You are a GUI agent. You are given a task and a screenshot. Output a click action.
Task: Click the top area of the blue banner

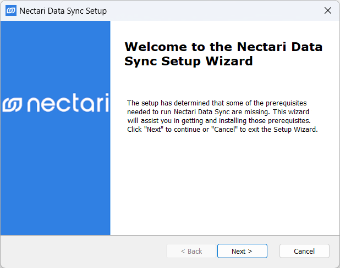click(x=55, y=44)
